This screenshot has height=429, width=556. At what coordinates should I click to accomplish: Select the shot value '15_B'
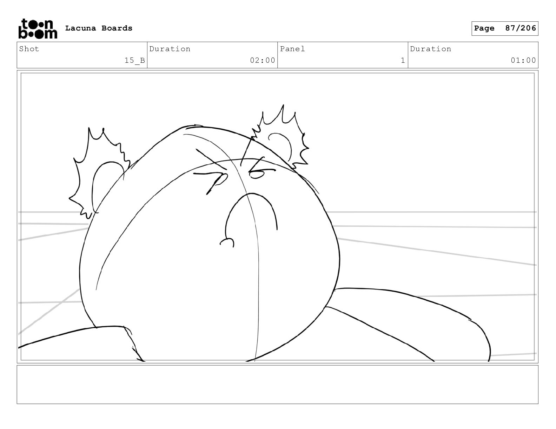coord(135,60)
